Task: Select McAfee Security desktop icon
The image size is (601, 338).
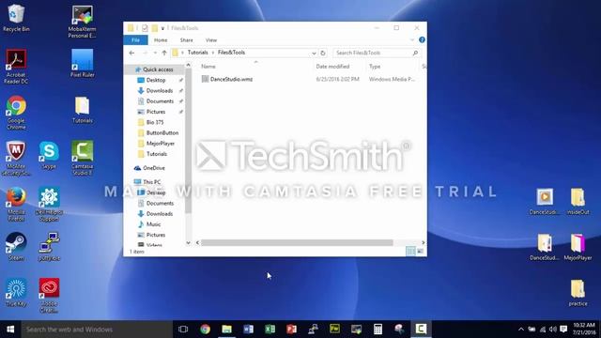Action: (16, 159)
